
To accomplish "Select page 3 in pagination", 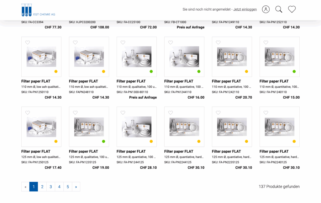I will pos(51,187).
